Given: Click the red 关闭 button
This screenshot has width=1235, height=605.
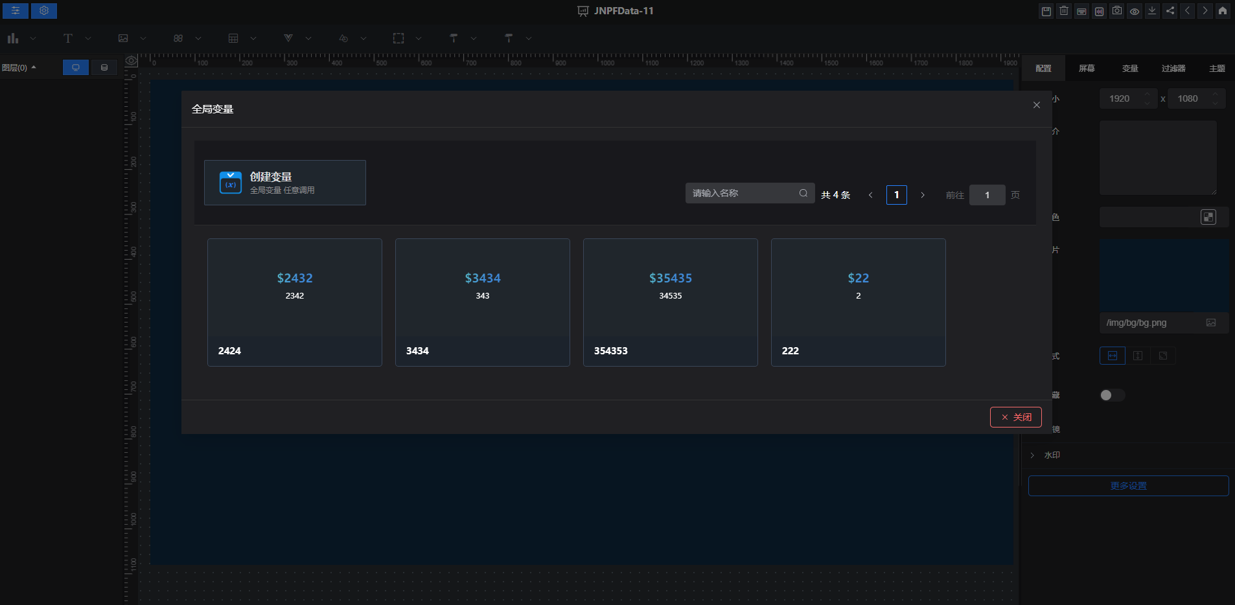Looking at the screenshot, I should tap(1015, 417).
